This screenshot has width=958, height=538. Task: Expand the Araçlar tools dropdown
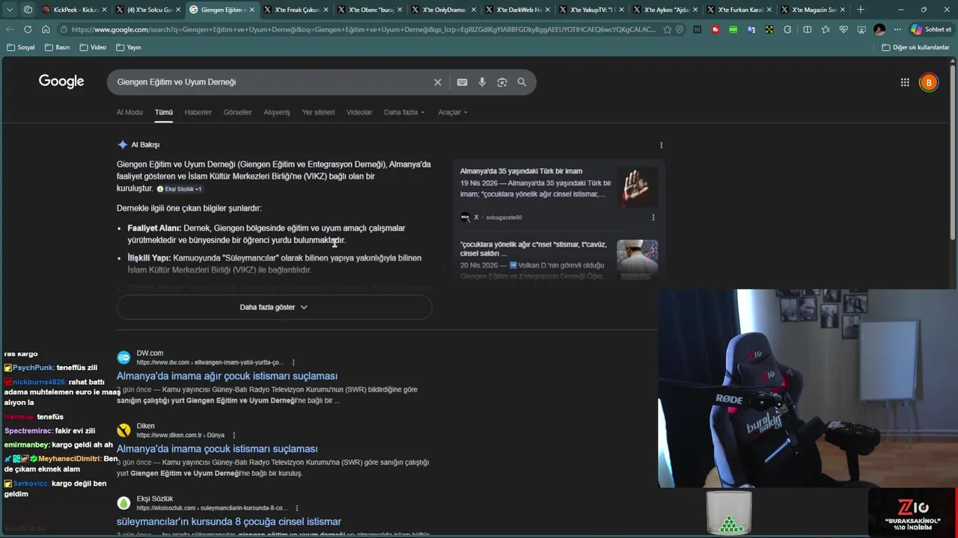pyautogui.click(x=453, y=112)
